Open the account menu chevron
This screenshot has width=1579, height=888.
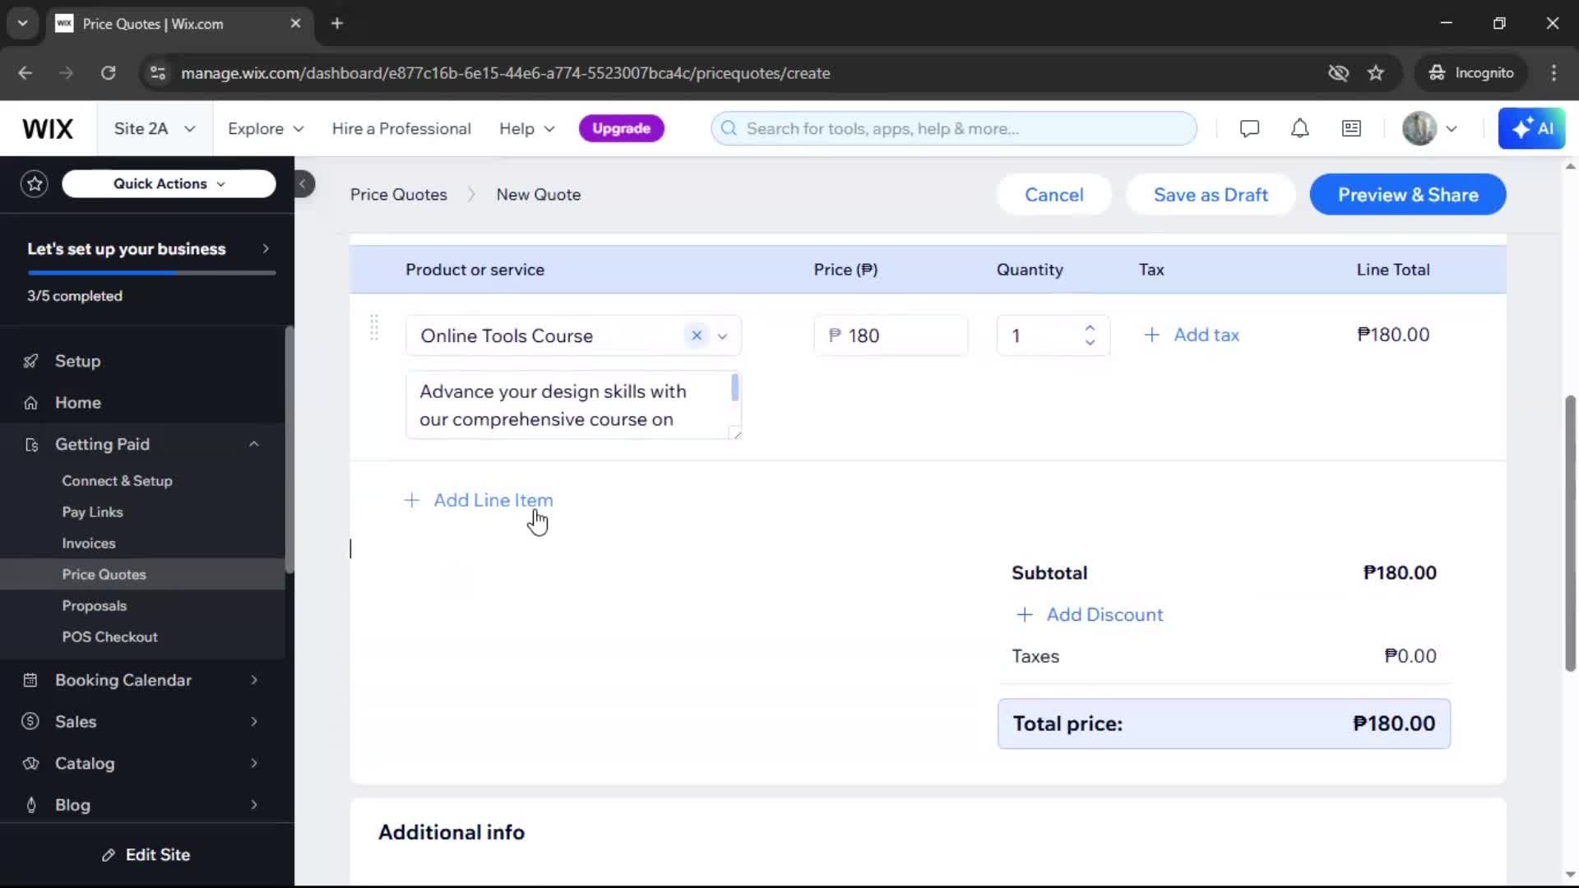point(1452,128)
